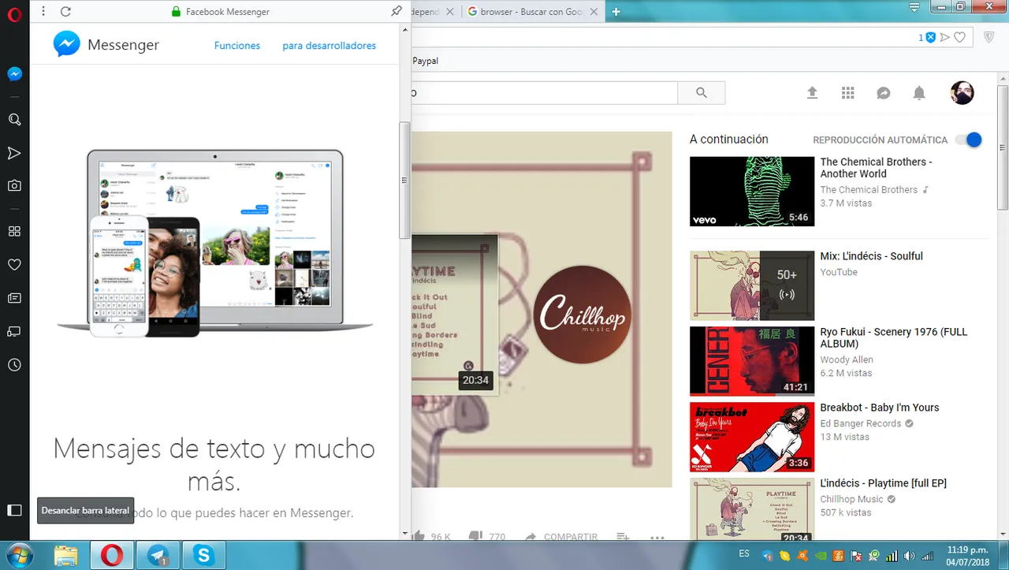
Task: Open a new tab with plus button
Action: 616,12
